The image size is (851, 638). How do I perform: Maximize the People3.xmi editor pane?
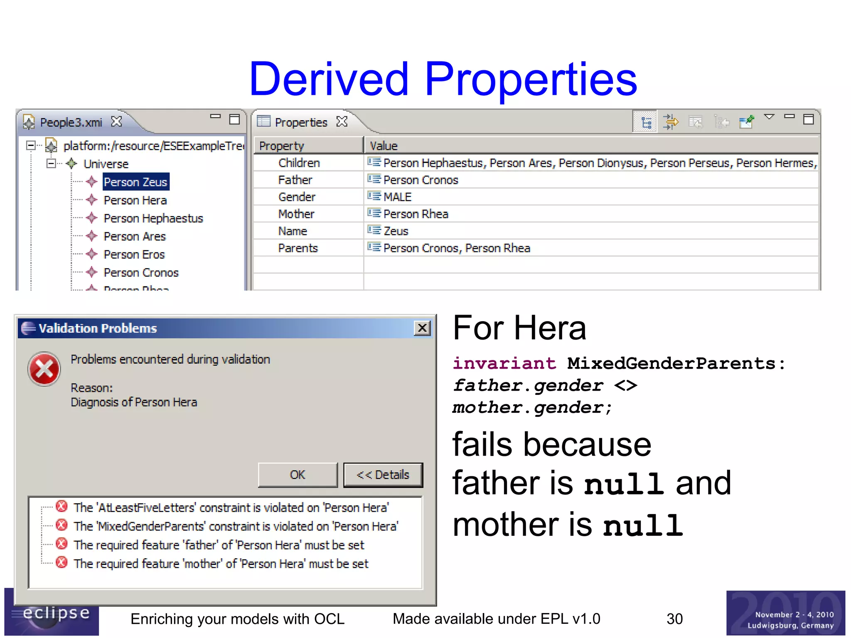[x=235, y=119]
